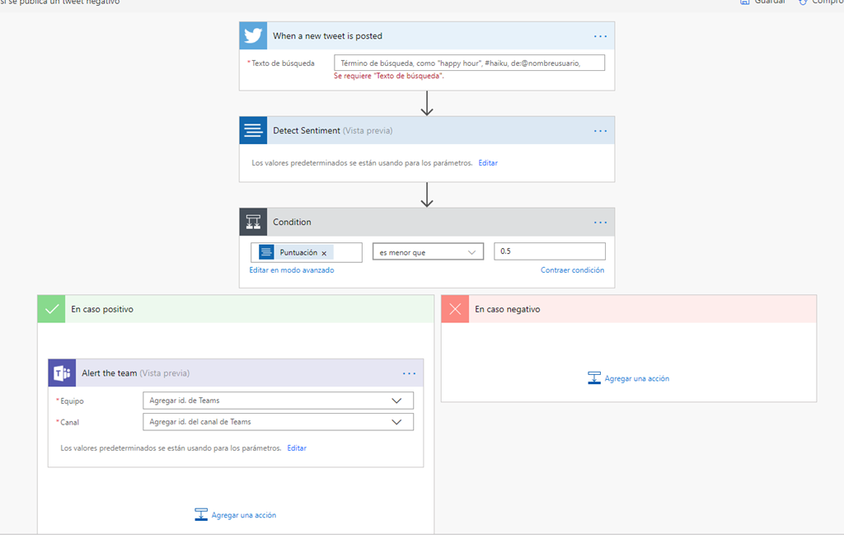The height and width of the screenshot is (539, 844).
Task: Click the Texto de búsqueda input field
Action: click(469, 63)
